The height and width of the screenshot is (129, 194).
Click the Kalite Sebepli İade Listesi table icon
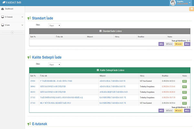click(98, 70)
